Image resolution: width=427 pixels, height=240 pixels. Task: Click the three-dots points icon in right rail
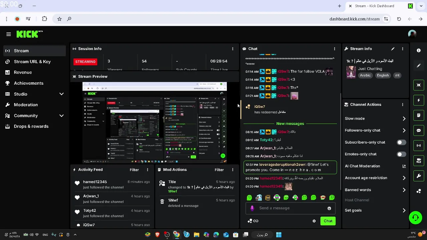[419, 191]
